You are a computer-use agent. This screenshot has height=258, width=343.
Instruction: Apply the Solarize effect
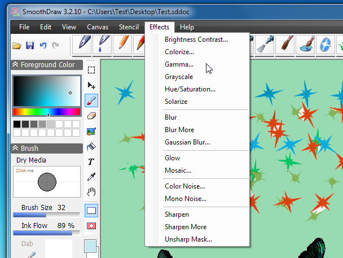[176, 102]
